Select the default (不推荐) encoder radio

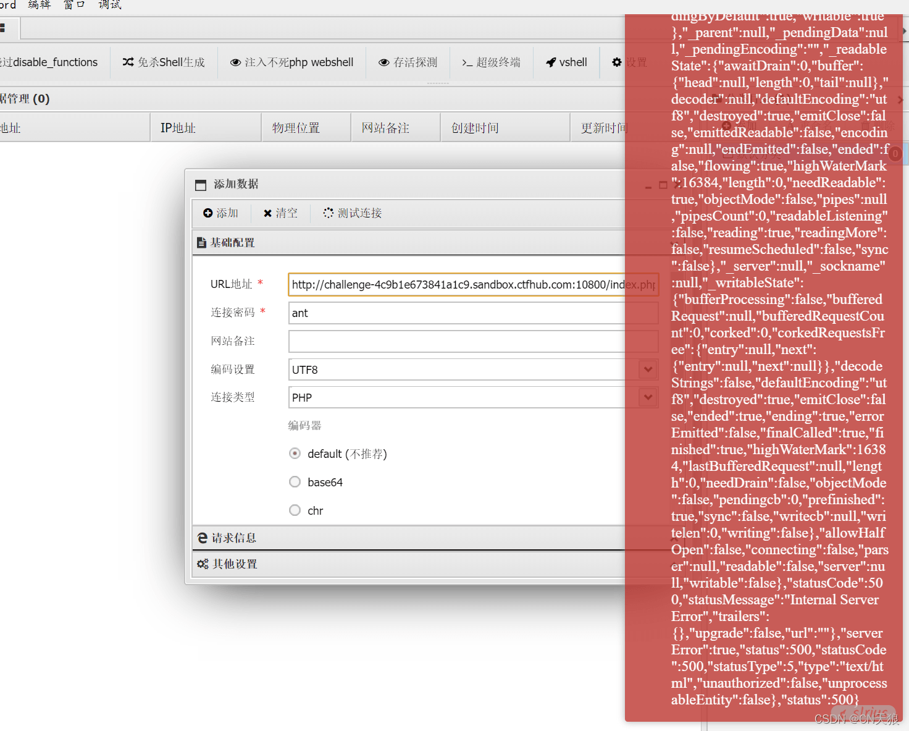[295, 454]
